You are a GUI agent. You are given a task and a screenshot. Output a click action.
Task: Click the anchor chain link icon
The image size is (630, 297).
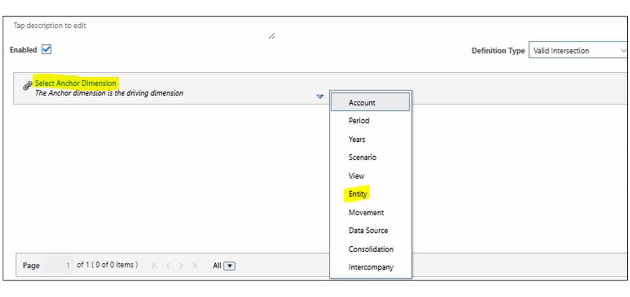tap(28, 85)
